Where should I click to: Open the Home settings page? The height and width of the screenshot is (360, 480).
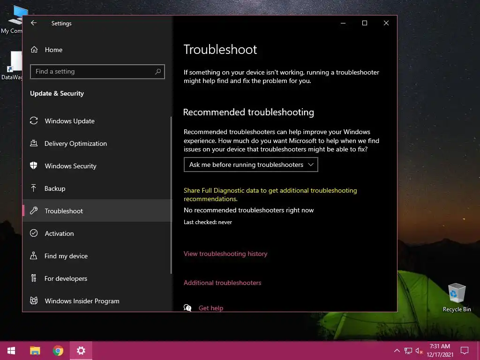(97, 50)
